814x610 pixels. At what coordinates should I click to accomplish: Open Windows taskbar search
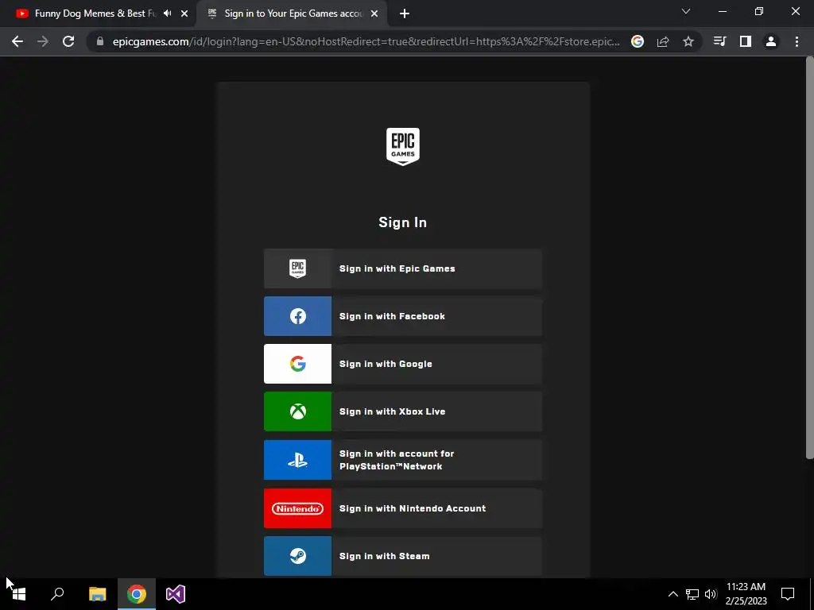pyautogui.click(x=57, y=594)
